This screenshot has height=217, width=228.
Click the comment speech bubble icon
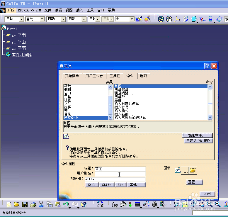123,204
